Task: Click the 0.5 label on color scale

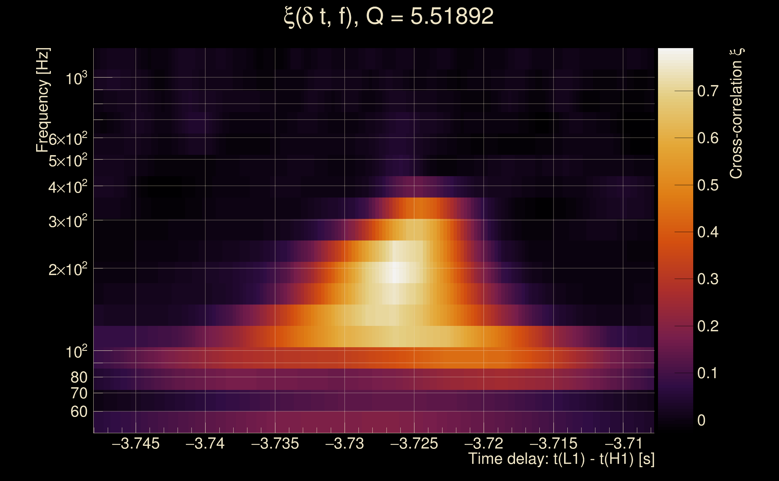Action: 708,185
